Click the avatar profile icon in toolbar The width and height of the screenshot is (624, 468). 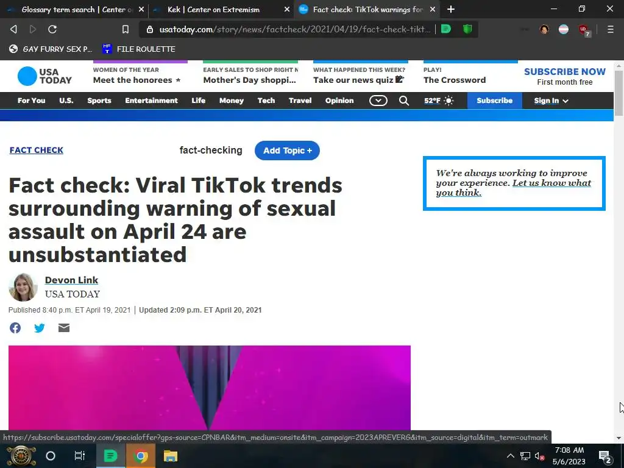(544, 29)
